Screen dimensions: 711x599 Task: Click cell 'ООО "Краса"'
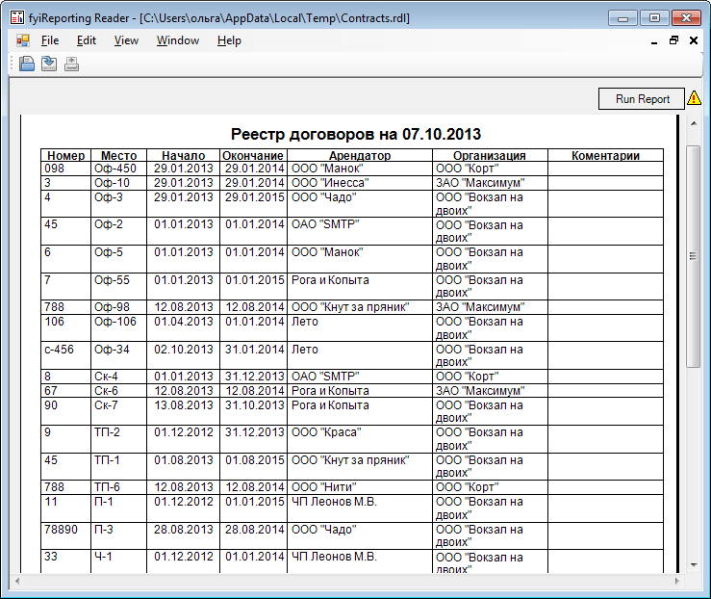pos(360,439)
